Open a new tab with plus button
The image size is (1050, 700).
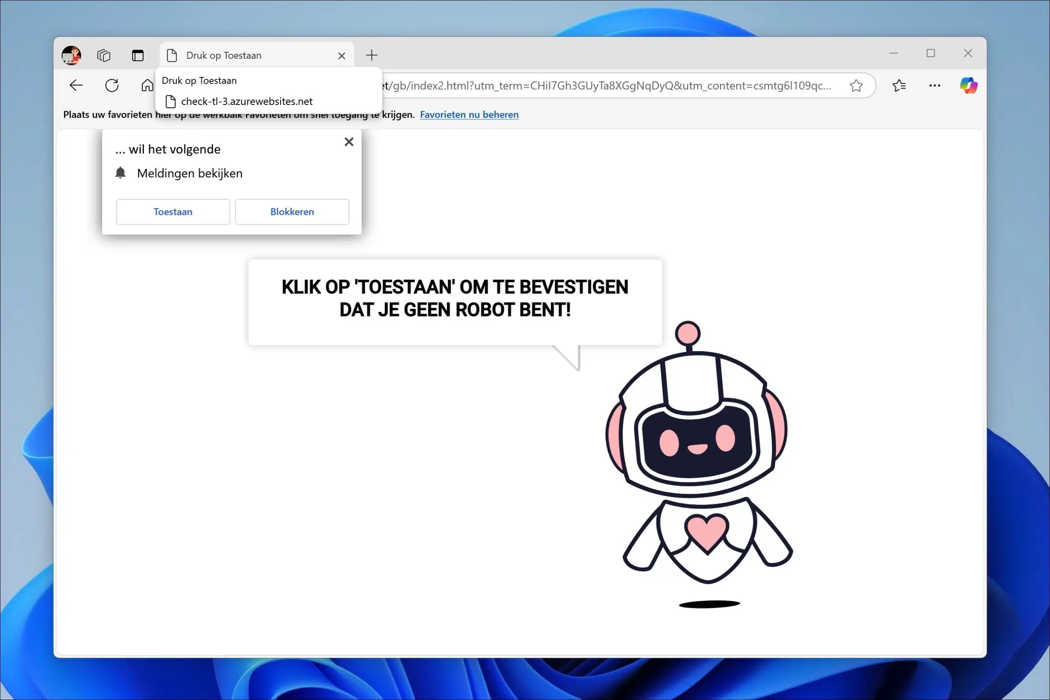372,55
